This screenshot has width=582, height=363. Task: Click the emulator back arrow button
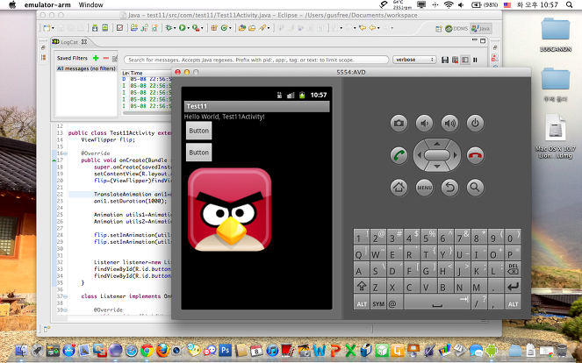tap(449, 188)
